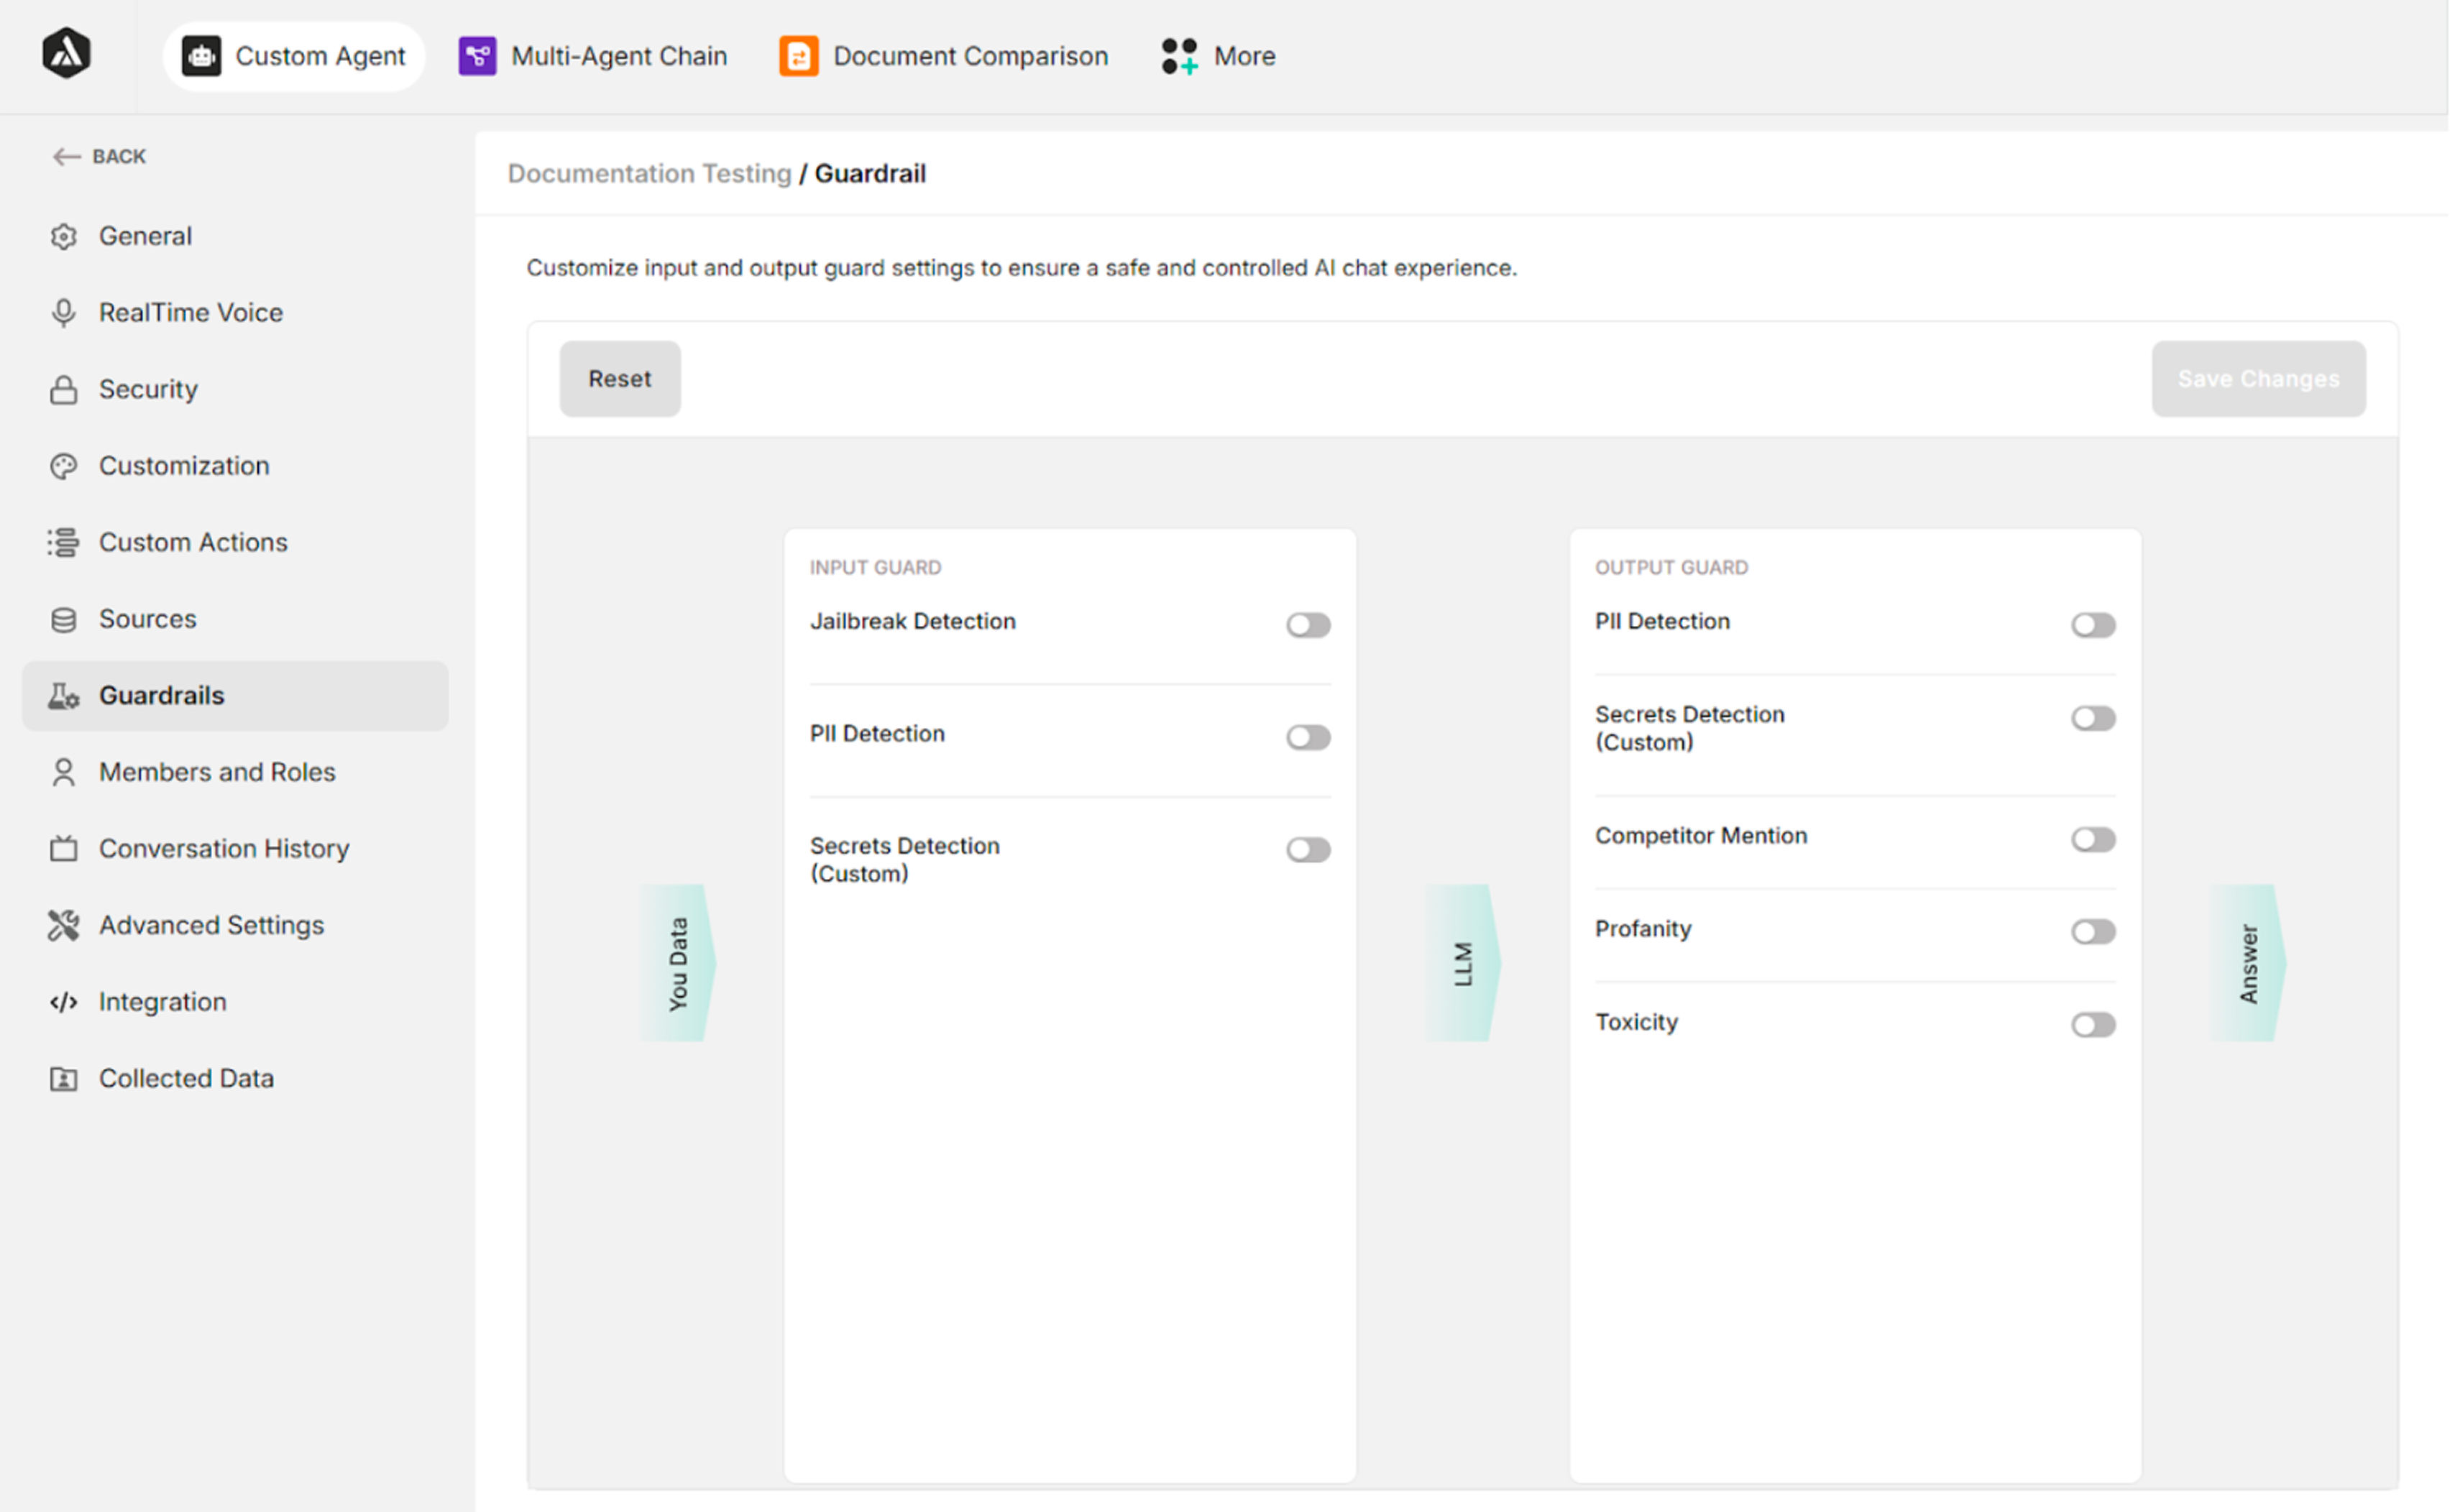Click the Conversation History icon
2450x1512 pixels.
[x=63, y=849]
